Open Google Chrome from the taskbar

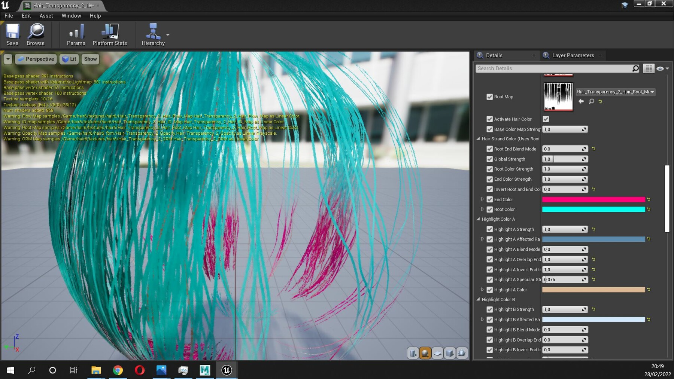tap(118, 370)
